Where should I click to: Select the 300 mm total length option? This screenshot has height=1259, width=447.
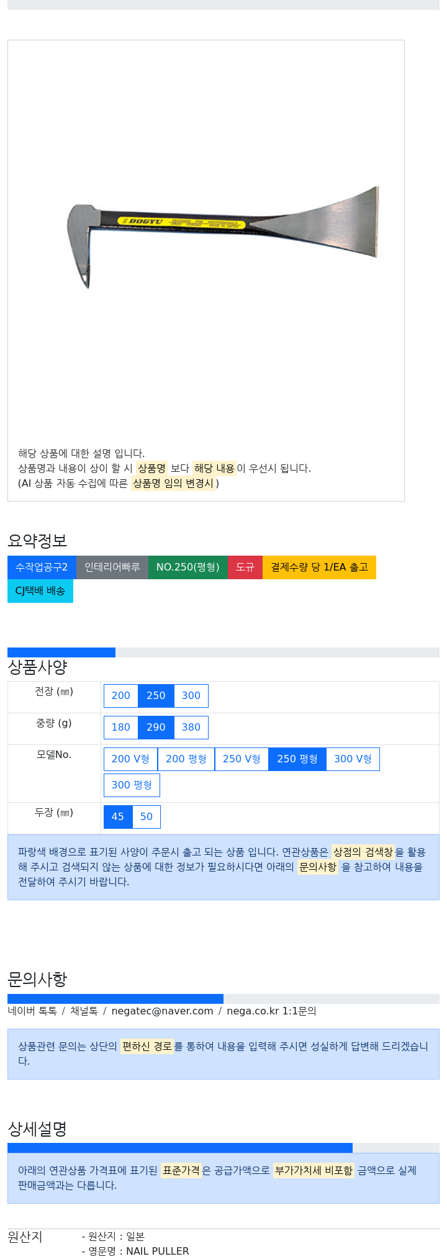191,696
